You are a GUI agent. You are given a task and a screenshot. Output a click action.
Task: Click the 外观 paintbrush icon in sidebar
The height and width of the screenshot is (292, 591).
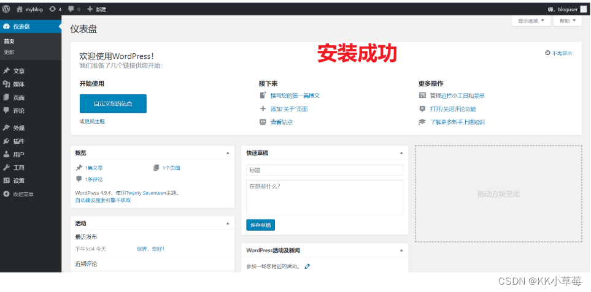(6, 128)
